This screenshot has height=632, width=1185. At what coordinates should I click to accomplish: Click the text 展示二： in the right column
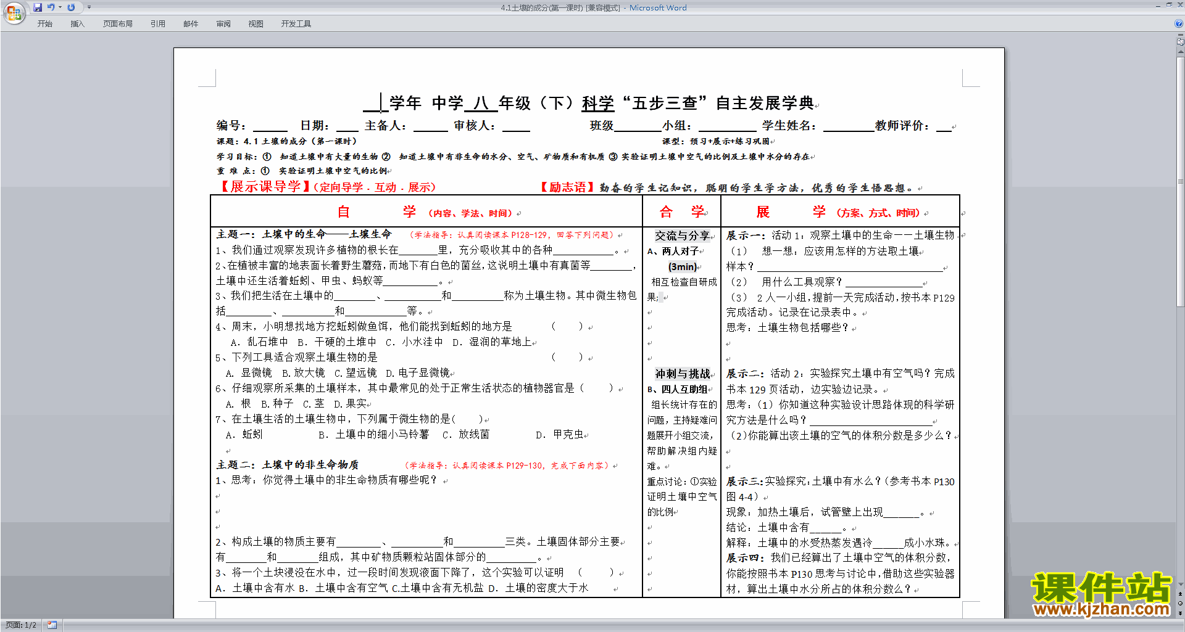click(746, 374)
